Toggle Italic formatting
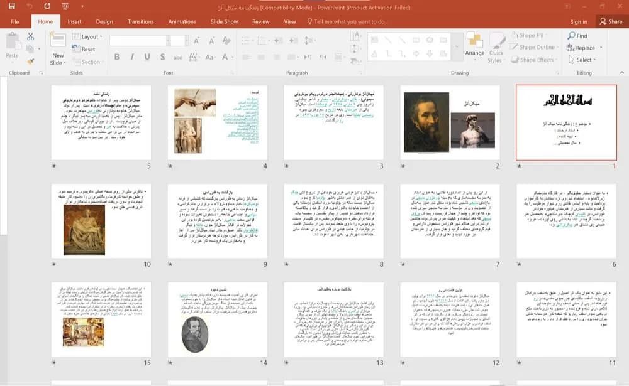Screen dimensions: 629x386 (x=132, y=57)
